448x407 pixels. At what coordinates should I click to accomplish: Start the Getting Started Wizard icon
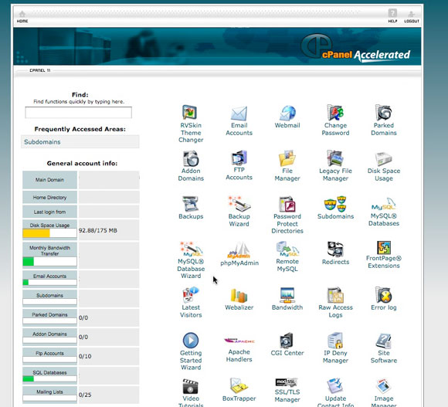tap(191, 341)
